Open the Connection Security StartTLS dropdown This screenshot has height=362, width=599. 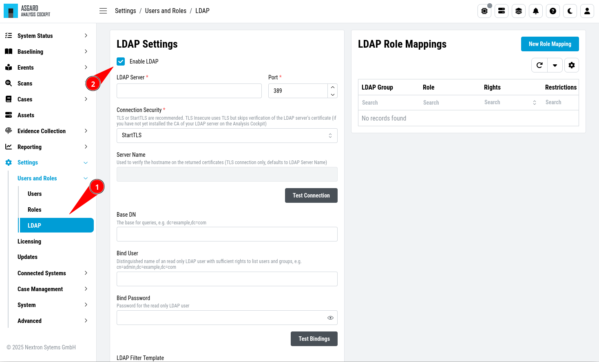(227, 136)
